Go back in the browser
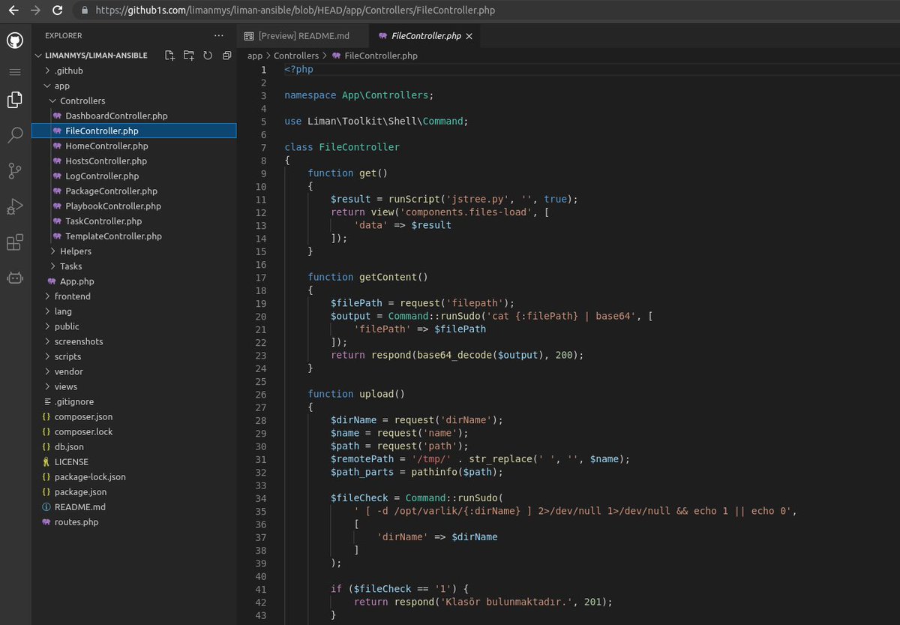This screenshot has width=900, height=625. tap(13, 11)
